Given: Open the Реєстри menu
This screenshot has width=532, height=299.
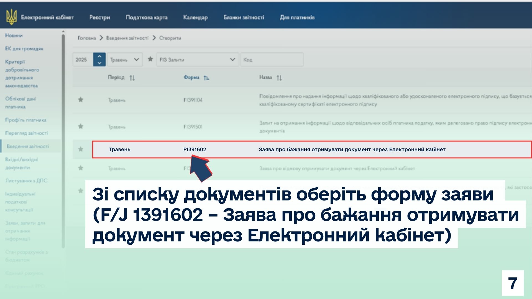Looking at the screenshot, I should point(99,17).
